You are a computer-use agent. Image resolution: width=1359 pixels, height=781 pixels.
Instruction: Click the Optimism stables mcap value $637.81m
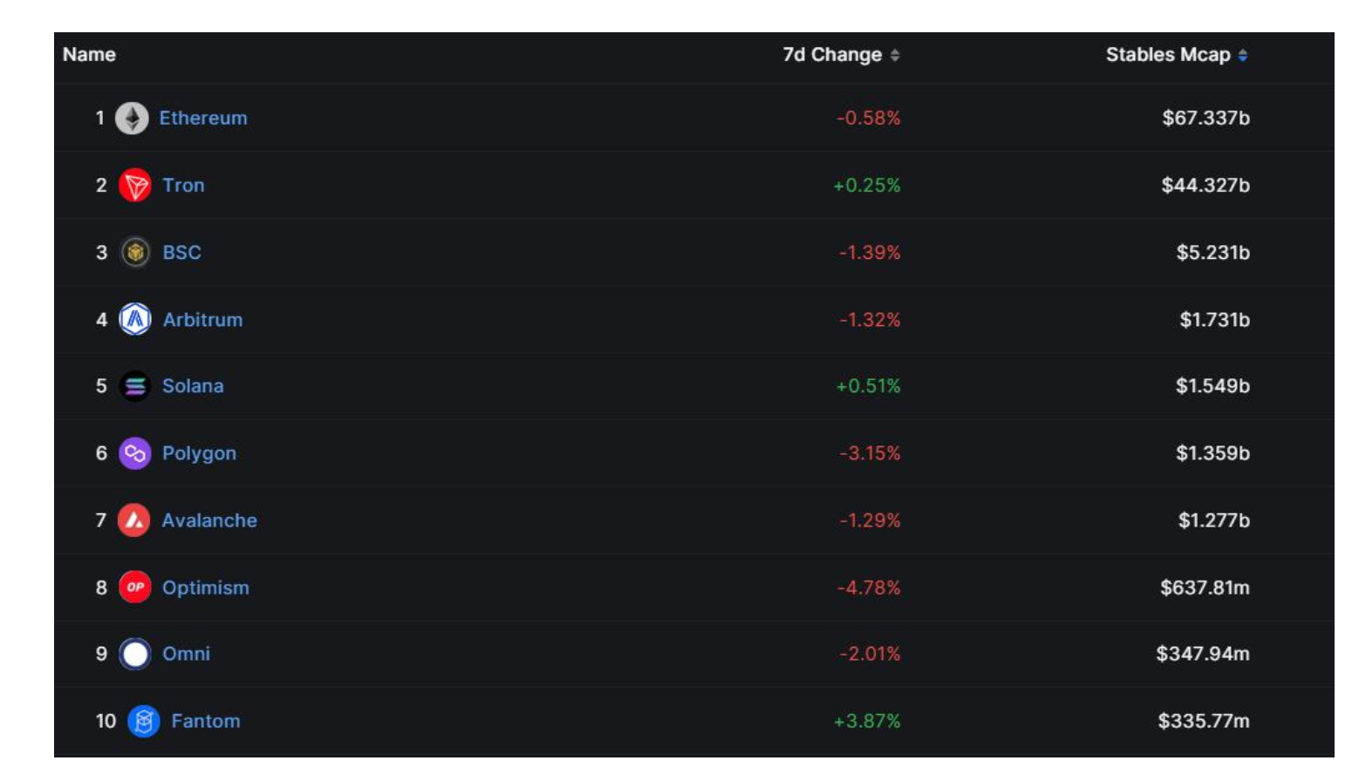1205,587
